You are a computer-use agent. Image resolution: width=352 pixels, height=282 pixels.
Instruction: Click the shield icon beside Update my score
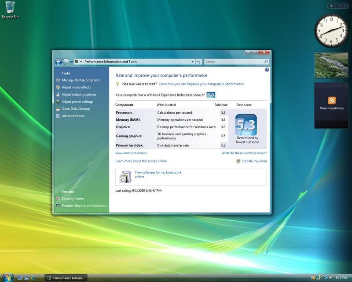tap(238, 161)
